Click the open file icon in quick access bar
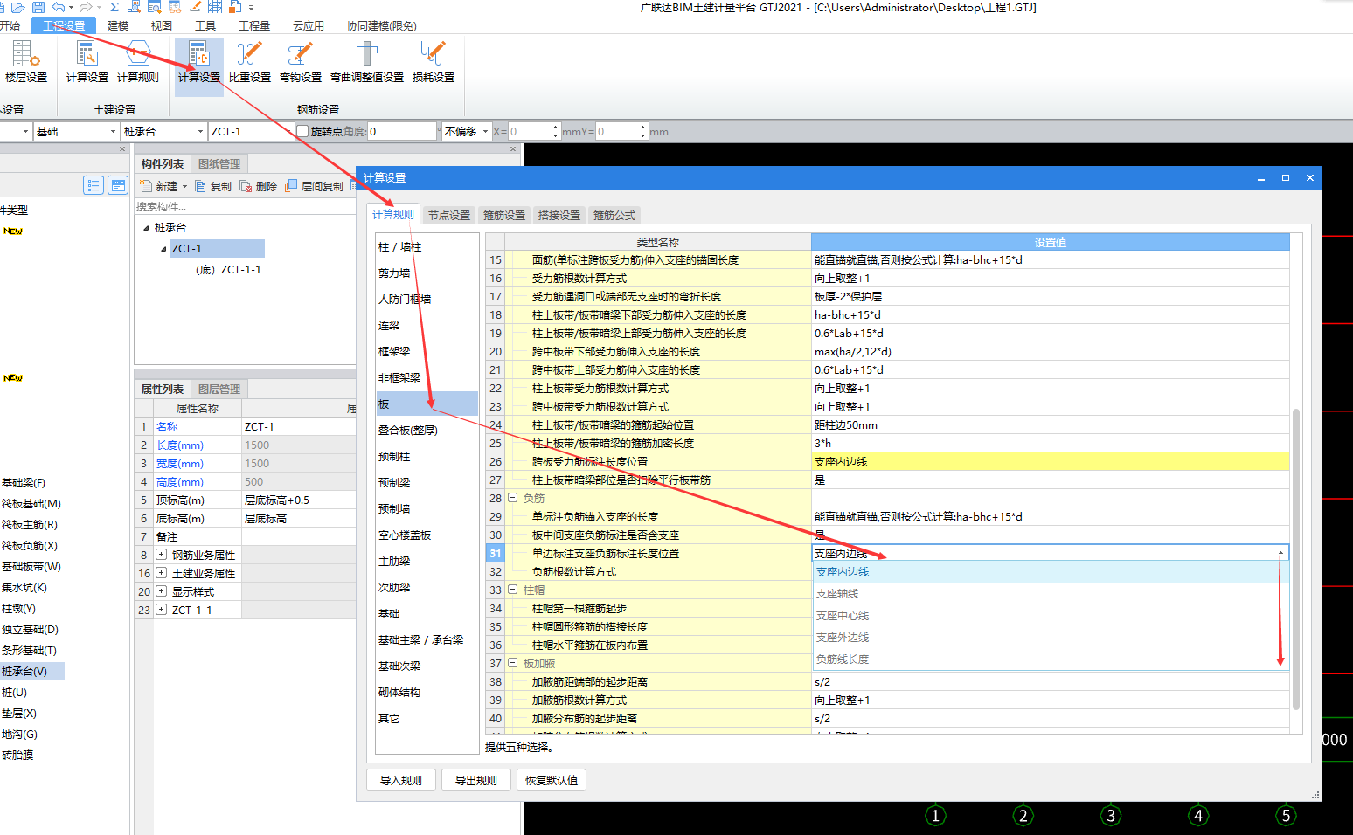The width and height of the screenshot is (1353, 835). pos(17,7)
